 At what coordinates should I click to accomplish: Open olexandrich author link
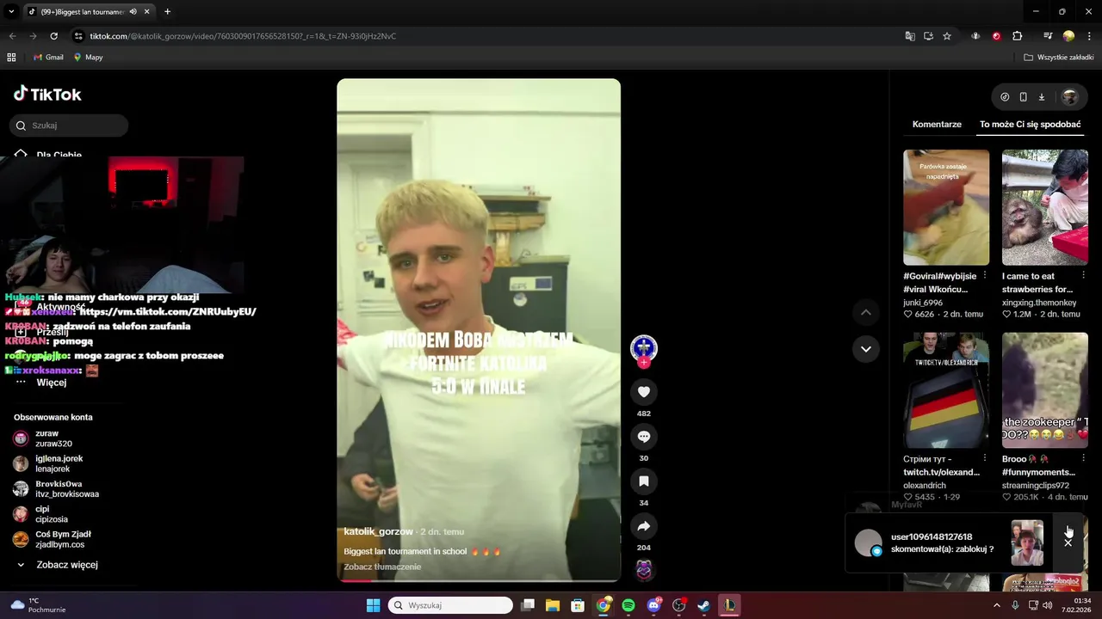pyautogui.click(x=925, y=486)
